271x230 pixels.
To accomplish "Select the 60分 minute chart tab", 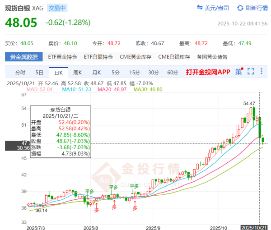I will click(x=172, y=72).
